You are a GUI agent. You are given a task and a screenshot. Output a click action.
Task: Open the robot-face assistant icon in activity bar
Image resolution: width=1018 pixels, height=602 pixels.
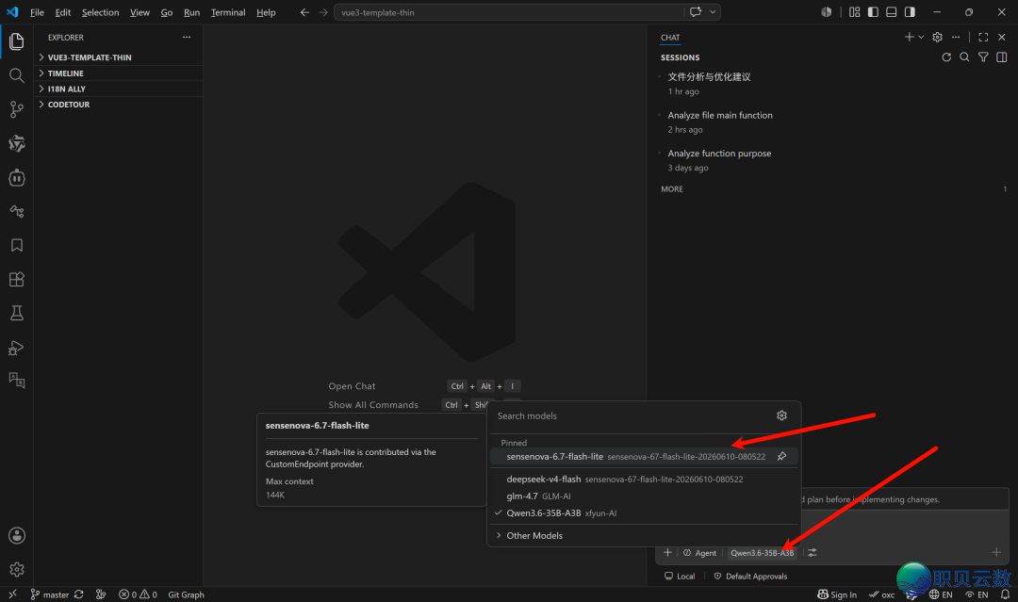click(x=17, y=178)
